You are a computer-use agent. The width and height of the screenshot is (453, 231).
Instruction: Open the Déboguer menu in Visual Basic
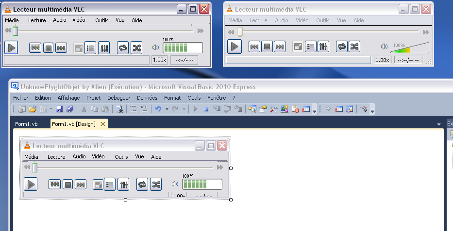119,98
